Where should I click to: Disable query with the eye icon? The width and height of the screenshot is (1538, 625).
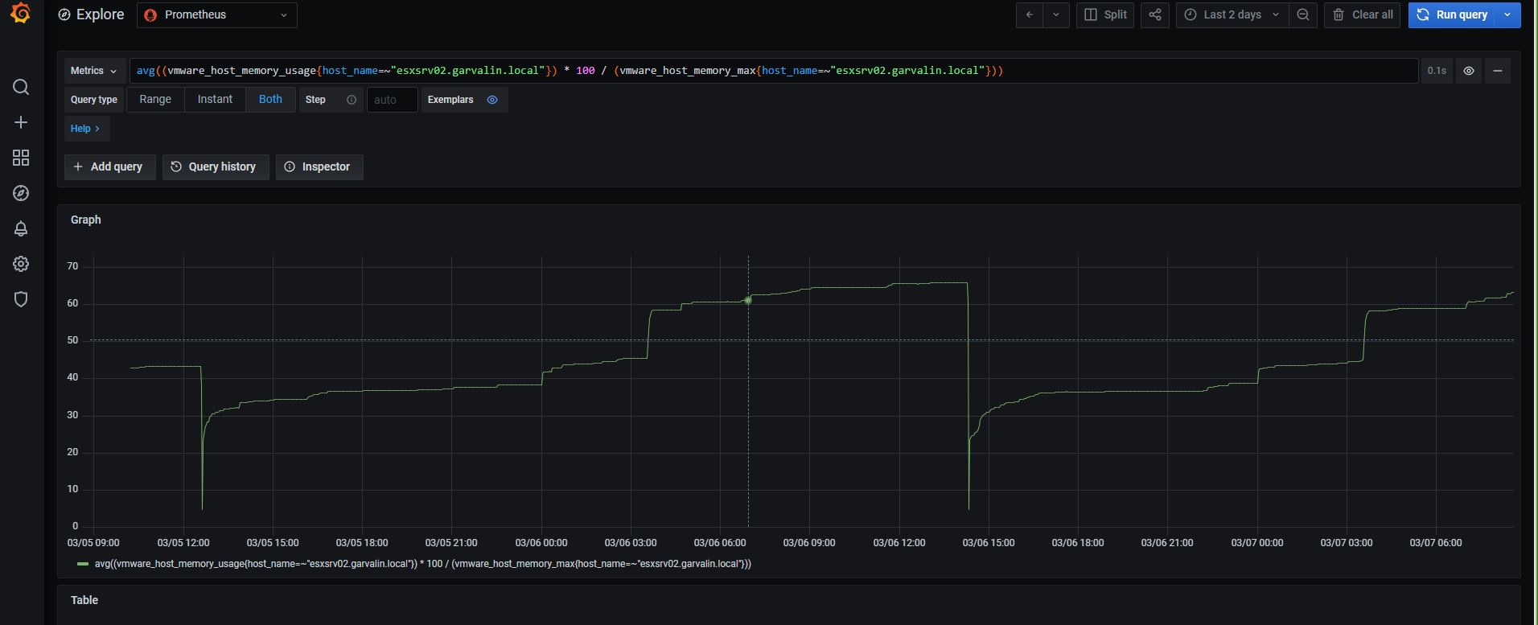point(1468,71)
